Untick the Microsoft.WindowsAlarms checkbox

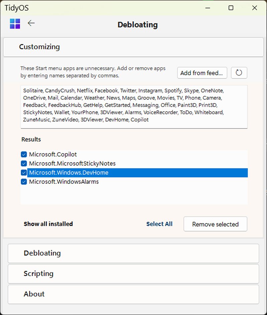24,182
